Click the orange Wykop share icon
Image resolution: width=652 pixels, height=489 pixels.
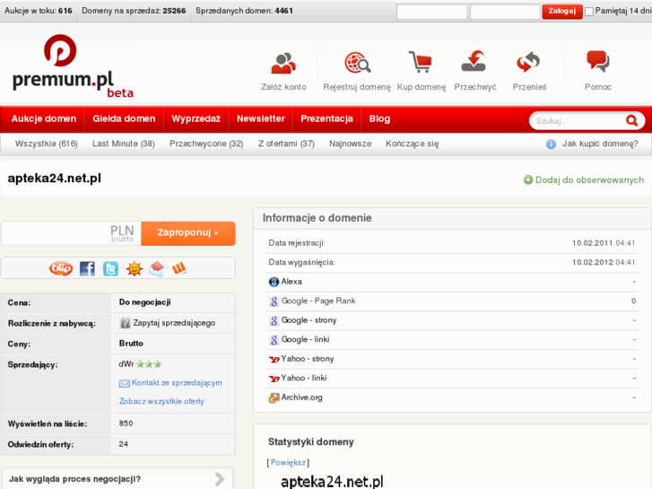tap(178, 268)
